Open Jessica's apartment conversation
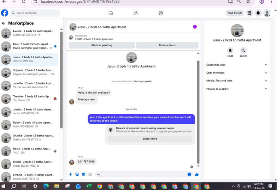Screen dimensions: 277x190 pyautogui.click(x=29, y=112)
